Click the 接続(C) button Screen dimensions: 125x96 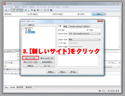51,72
